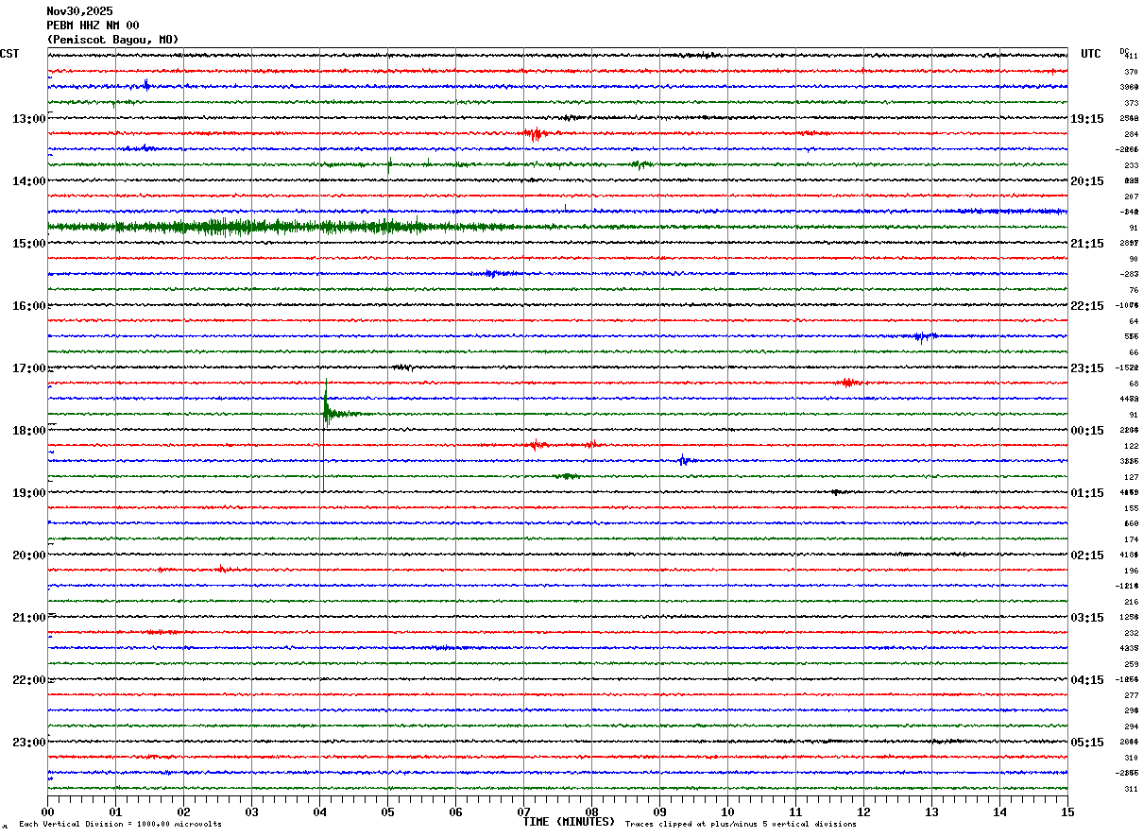The width and height of the screenshot is (1143, 837).
Task: Click the 23:00 CST time label
Action: 28,743
